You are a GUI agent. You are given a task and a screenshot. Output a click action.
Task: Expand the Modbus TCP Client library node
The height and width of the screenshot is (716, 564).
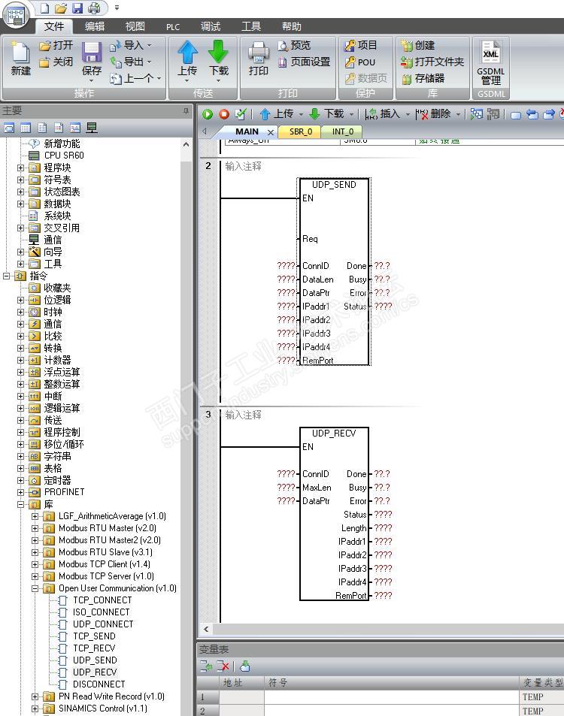click(x=35, y=564)
